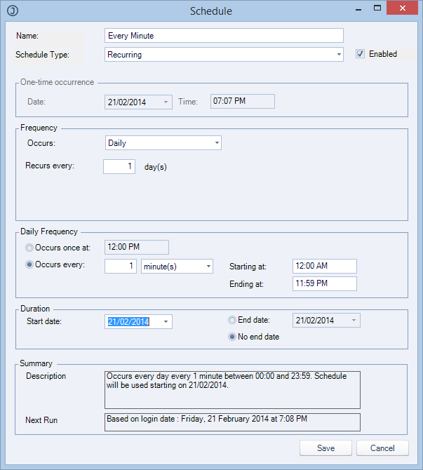Edit the 'Starting at' time field
423x470 pixels.
coord(325,267)
